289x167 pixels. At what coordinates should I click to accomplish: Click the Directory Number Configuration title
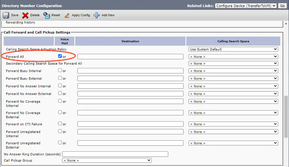coord(32,6)
